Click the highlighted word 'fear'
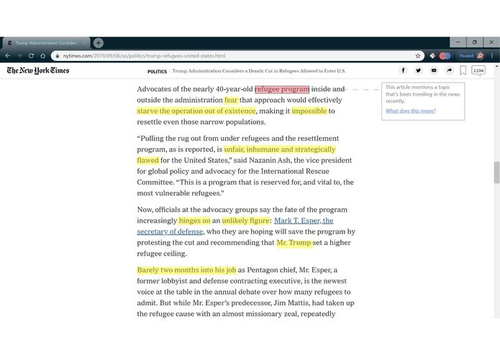This screenshot has height=355, width=500. (231, 100)
